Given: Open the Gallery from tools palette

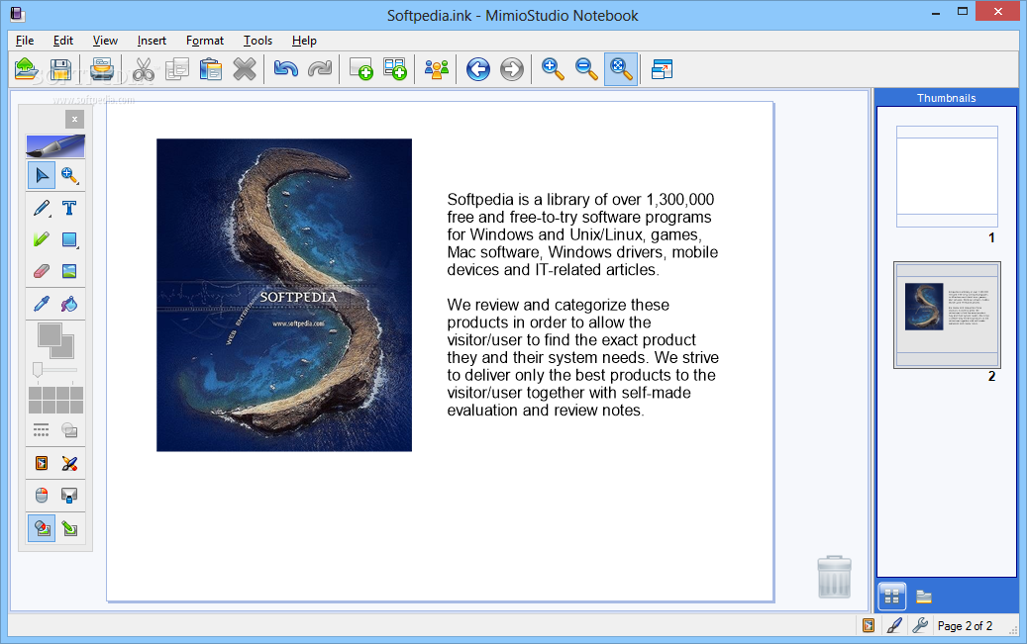Looking at the screenshot, I should tap(42, 463).
